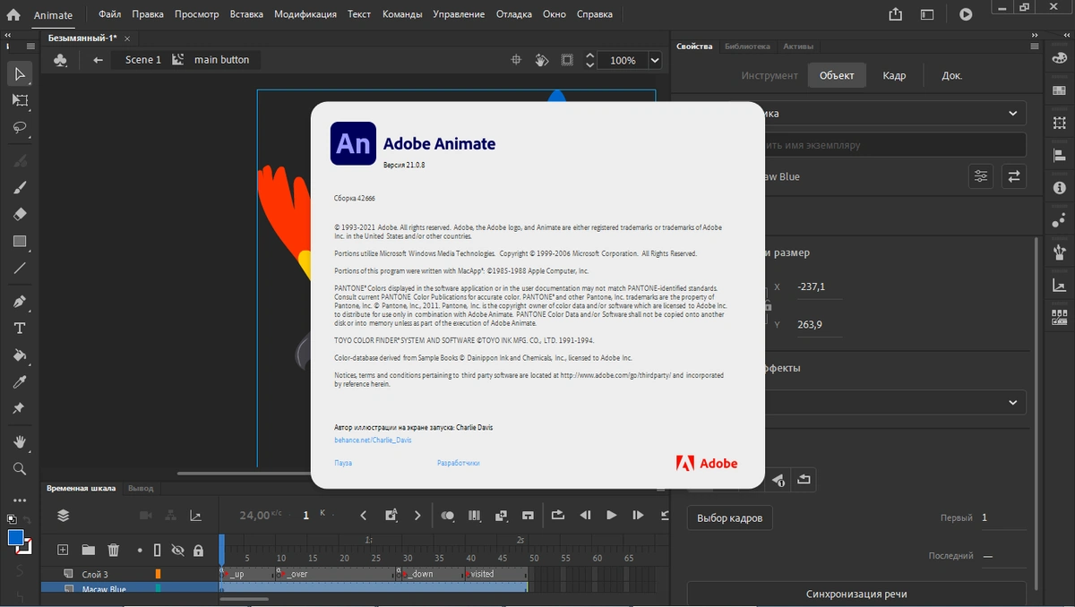This screenshot has width=1075, height=607.
Task: Select the Free Transform tool
Action: click(x=20, y=100)
